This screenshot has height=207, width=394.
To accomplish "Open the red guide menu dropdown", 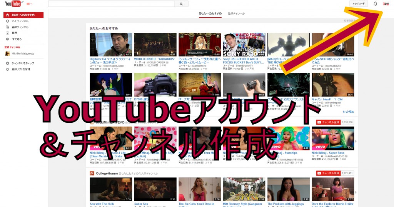I will pos(29,4).
